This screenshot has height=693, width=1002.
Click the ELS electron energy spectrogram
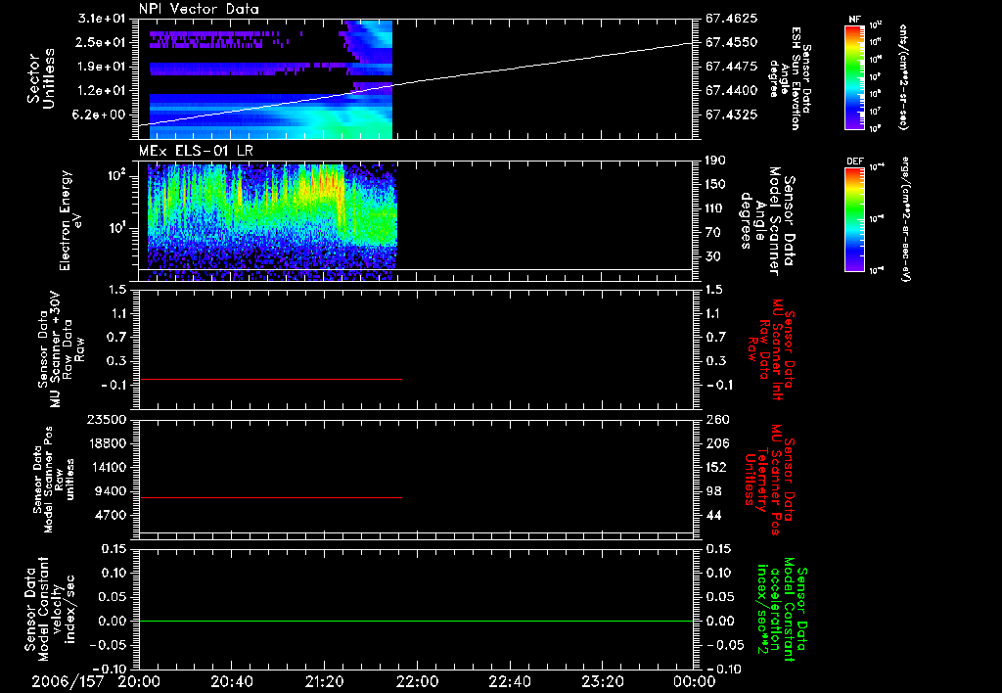[272, 222]
